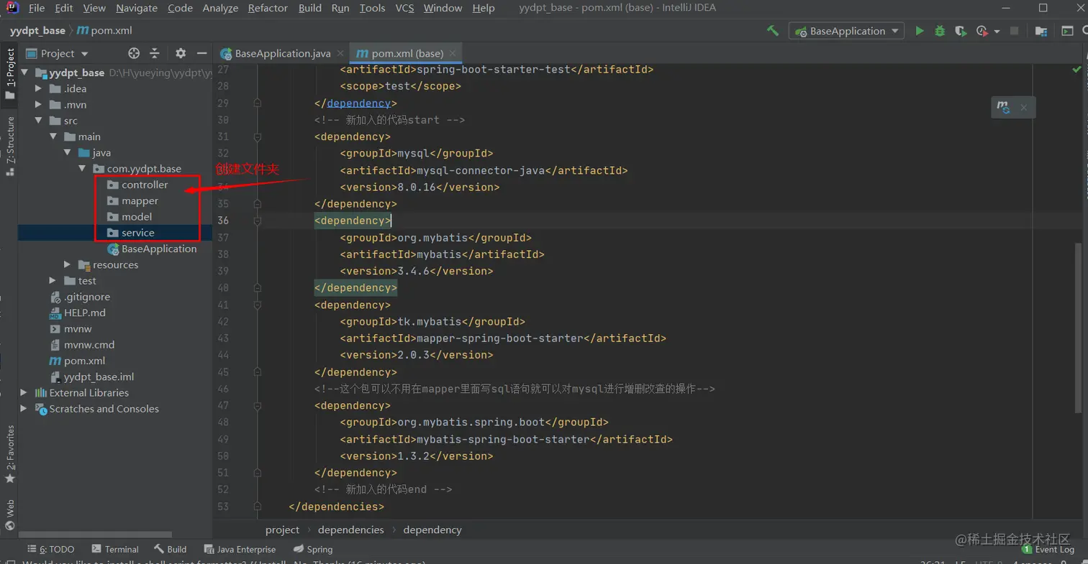Image resolution: width=1088 pixels, height=564 pixels.
Task: Toggle the Build tool window
Action: (171, 549)
